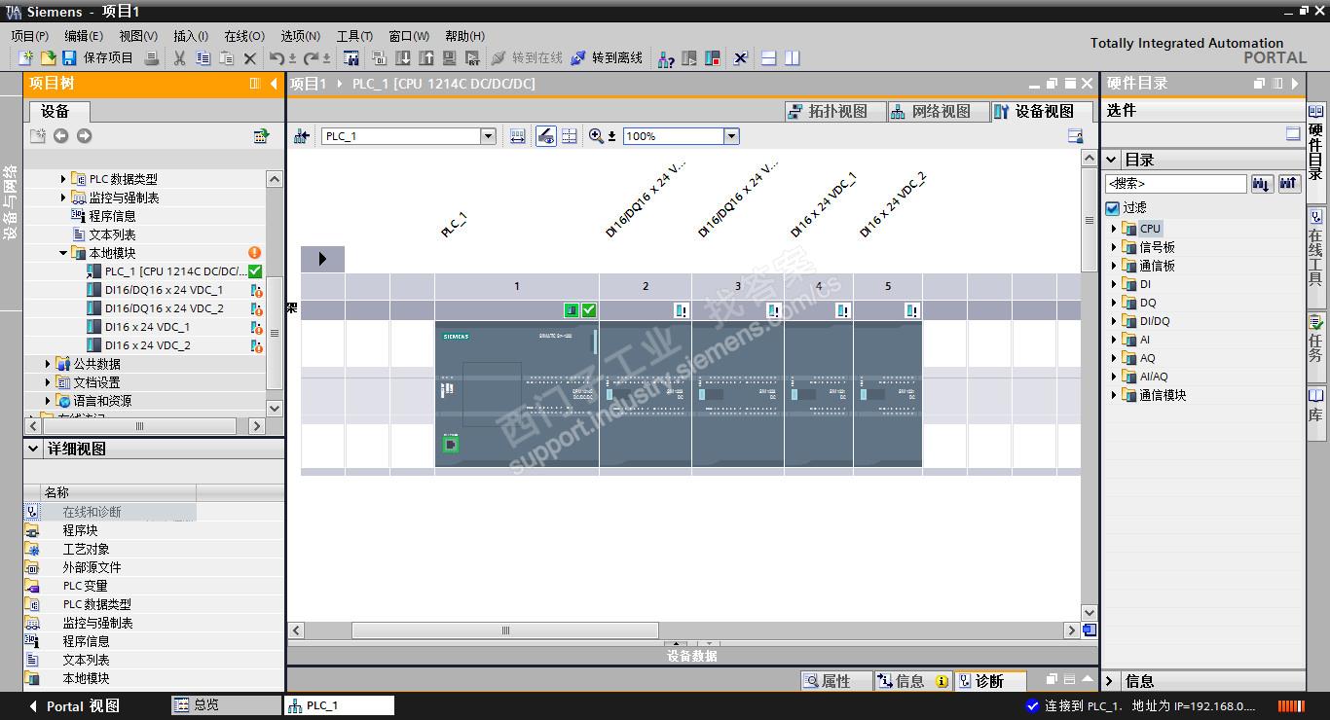Click the 总览 taskbar button
1330x720 pixels.
[x=227, y=705]
